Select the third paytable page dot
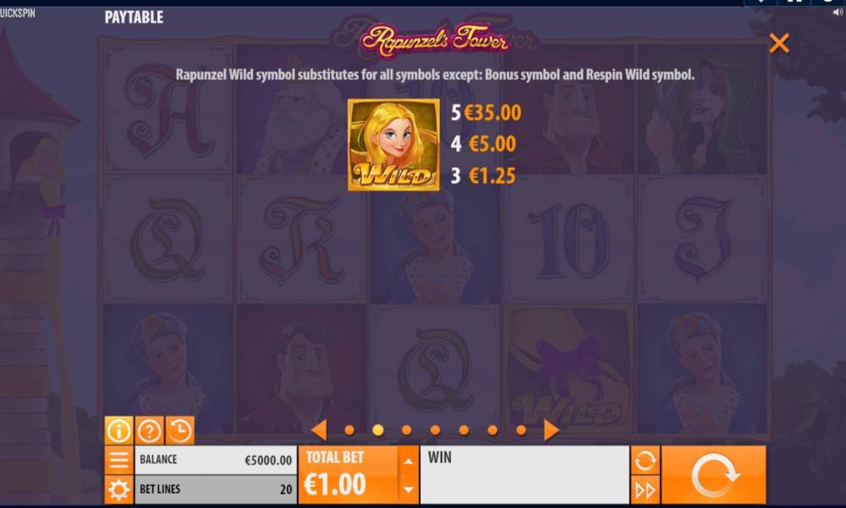Screen dimensions: 846x508 pyautogui.click(x=406, y=430)
